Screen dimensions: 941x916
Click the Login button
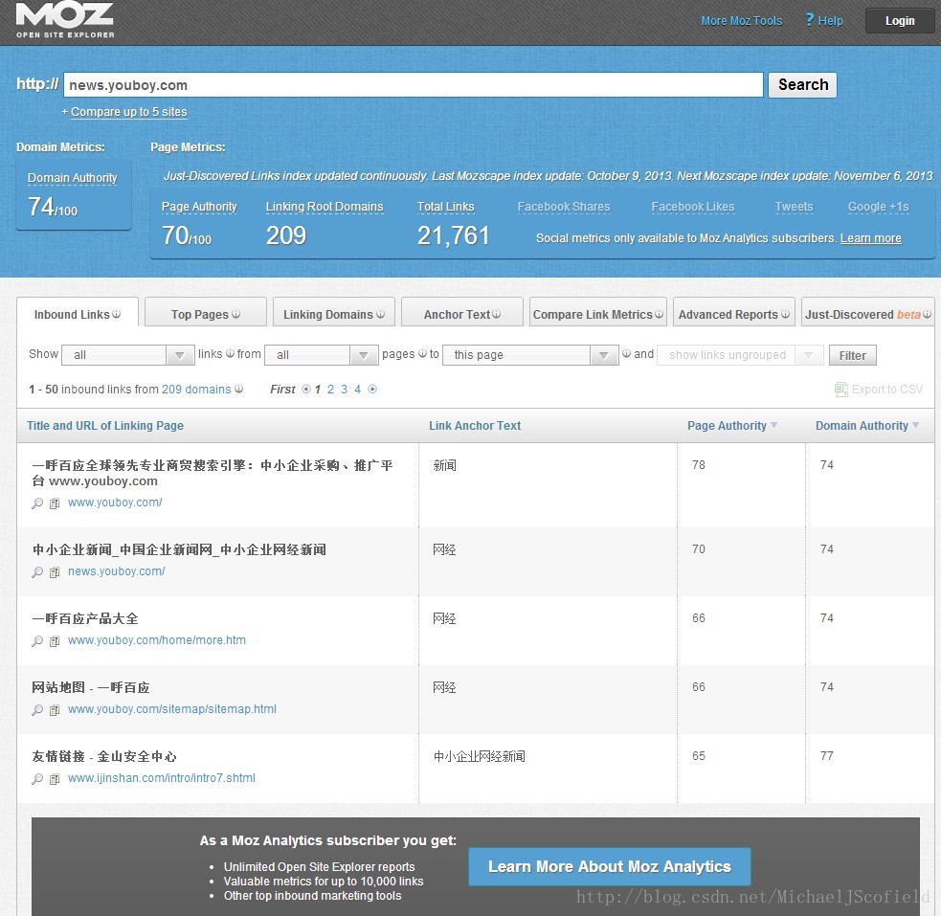click(900, 21)
